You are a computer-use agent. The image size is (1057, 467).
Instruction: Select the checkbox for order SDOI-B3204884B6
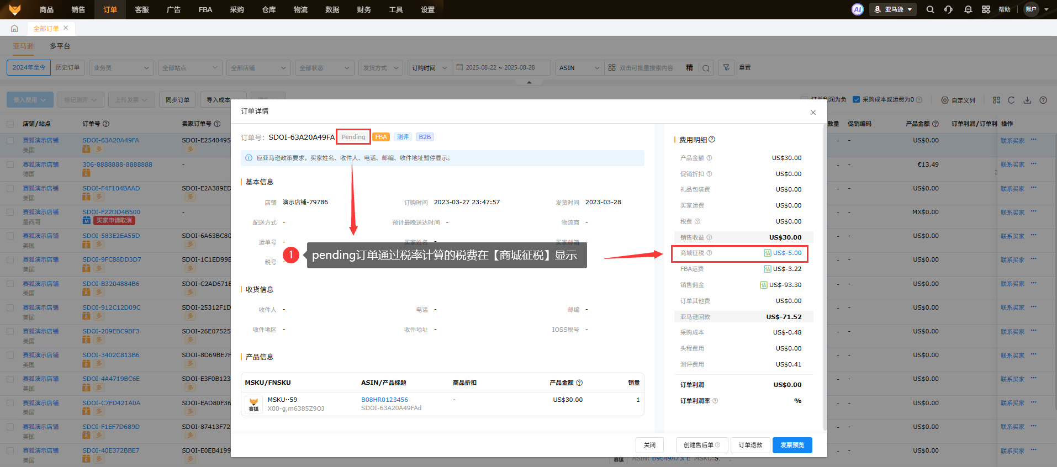[10, 284]
